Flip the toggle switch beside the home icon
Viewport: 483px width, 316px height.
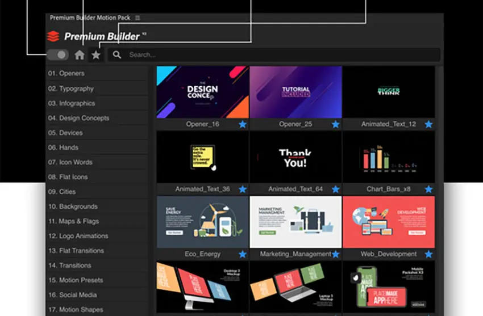pyautogui.click(x=57, y=55)
